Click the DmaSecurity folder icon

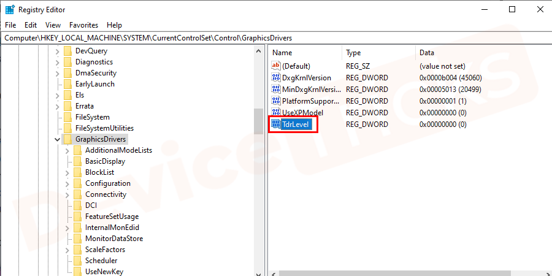pyautogui.click(x=67, y=73)
